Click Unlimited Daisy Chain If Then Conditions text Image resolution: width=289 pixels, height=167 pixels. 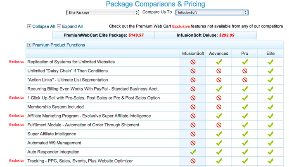67,71
